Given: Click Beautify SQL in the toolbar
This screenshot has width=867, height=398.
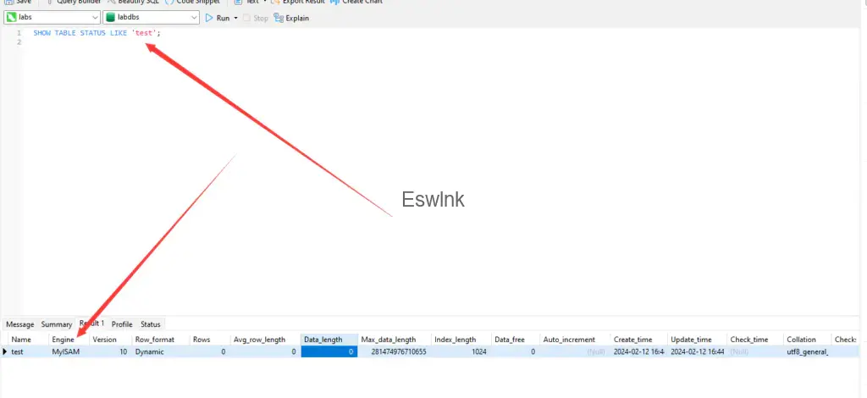Looking at the screenshot, I should tap(133, 3).
